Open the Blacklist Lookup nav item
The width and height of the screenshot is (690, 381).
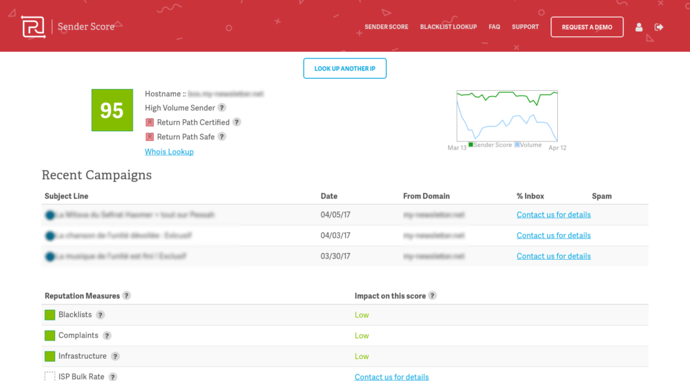[448, 27]
